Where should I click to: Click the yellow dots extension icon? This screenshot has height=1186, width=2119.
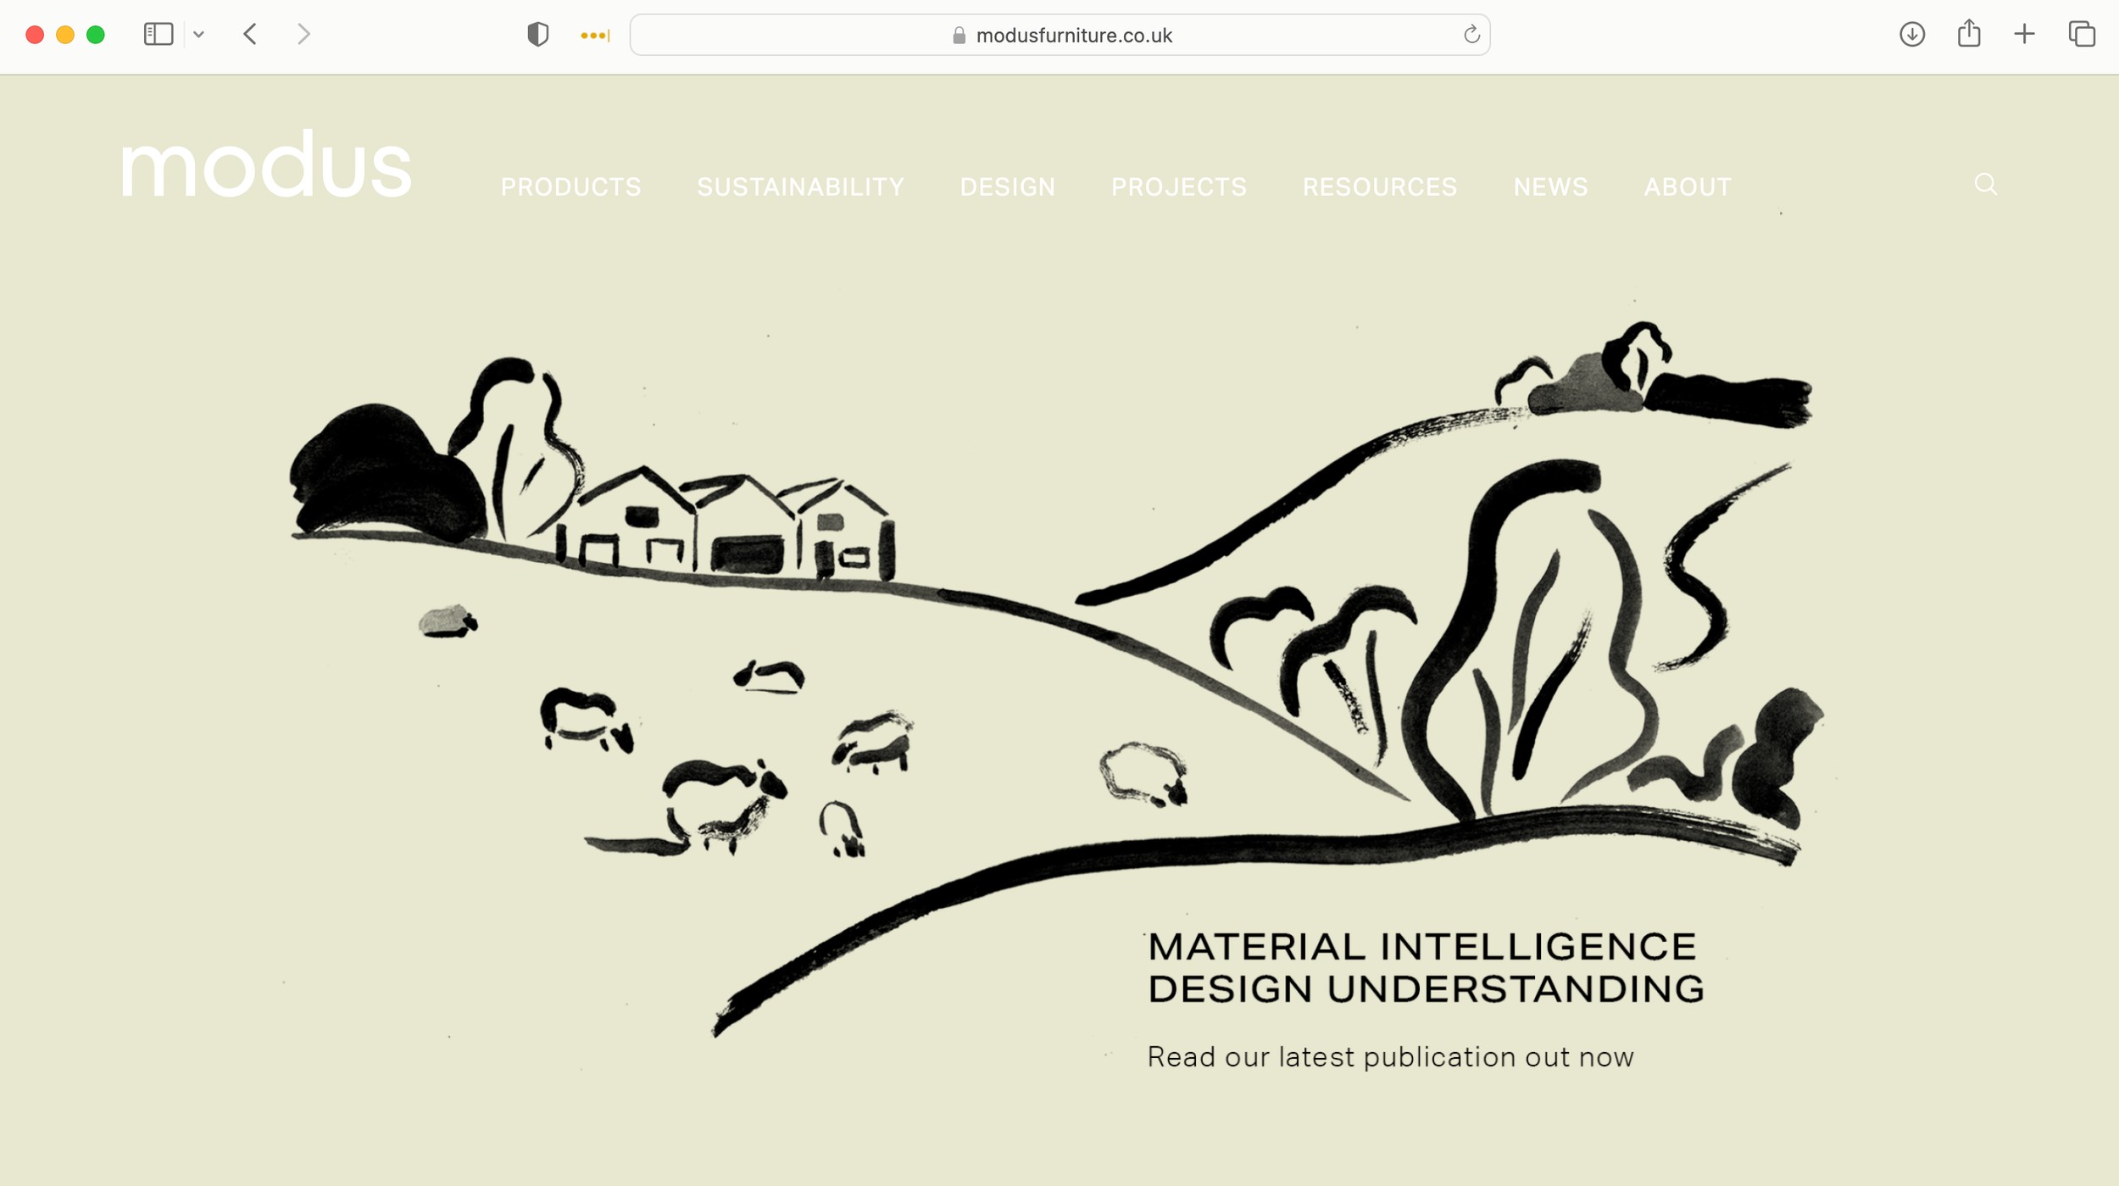[595, 35]
